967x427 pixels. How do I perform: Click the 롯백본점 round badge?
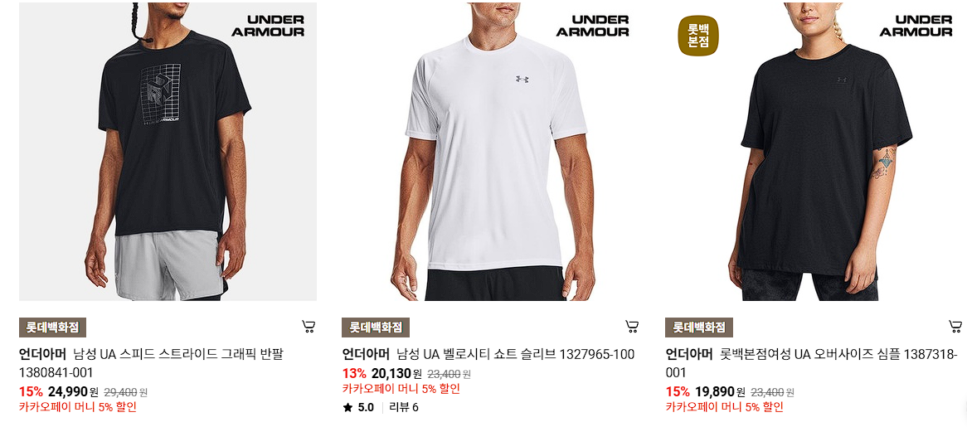point(699,35)
